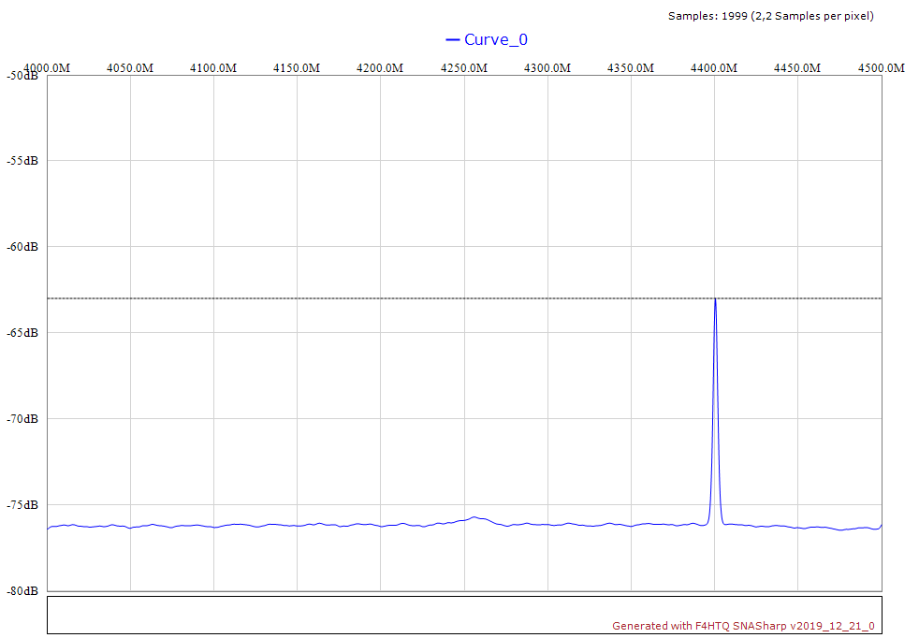919x638 pixels.
Task: Click the Generated with F4HTQ SNASharp text
Action: point(743,626)
